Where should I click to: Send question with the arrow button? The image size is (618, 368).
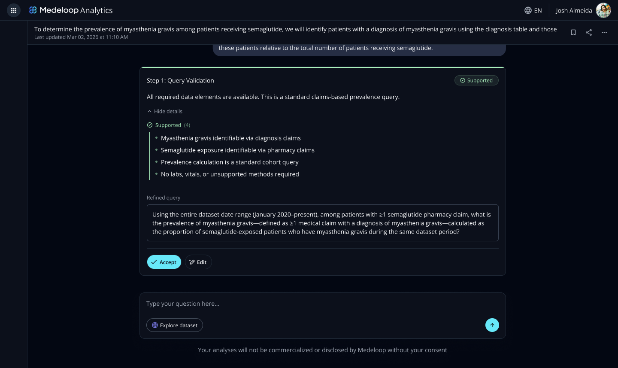492,325
